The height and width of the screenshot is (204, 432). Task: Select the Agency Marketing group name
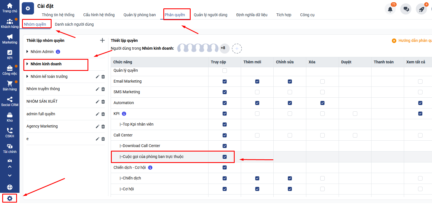(x=42, y=126)
